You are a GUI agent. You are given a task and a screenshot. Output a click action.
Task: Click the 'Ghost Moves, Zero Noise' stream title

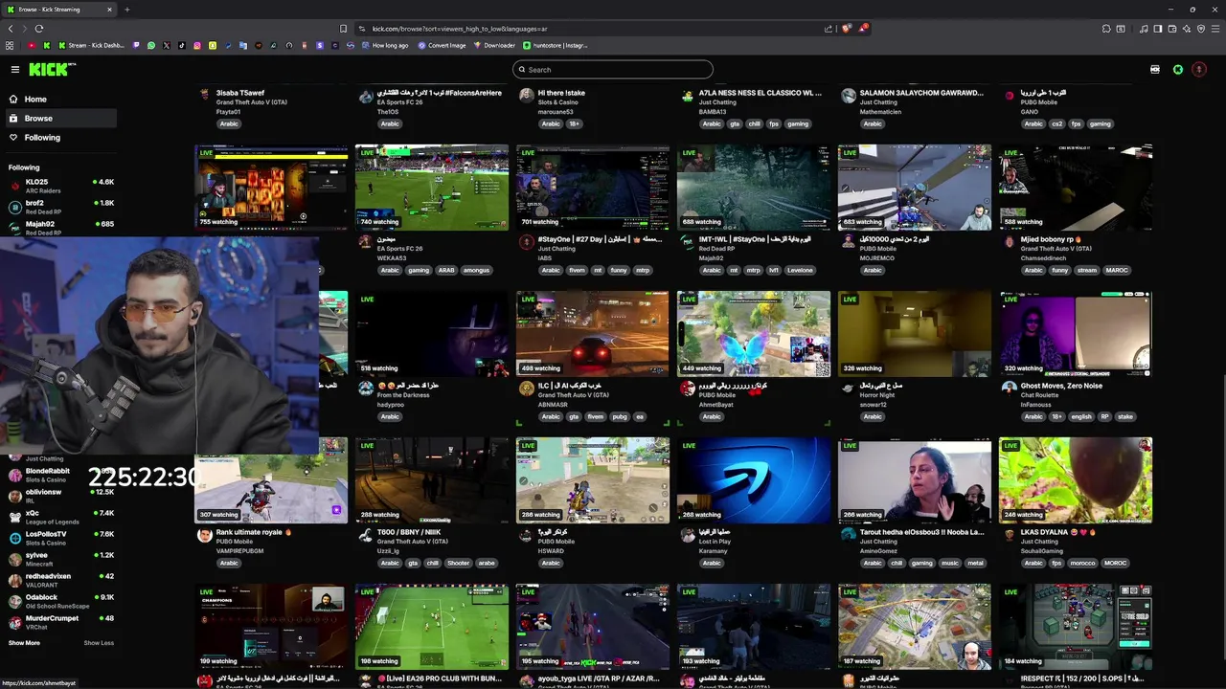(1061, 386)
